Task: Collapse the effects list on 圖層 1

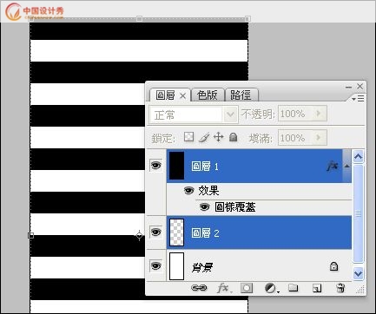Action: (346, 166)
